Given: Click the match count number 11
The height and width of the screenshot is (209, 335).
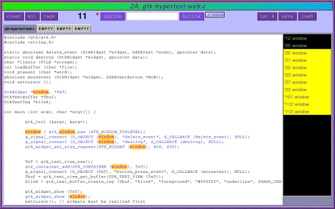Looking at the screenshot, I should pos(82,16).
